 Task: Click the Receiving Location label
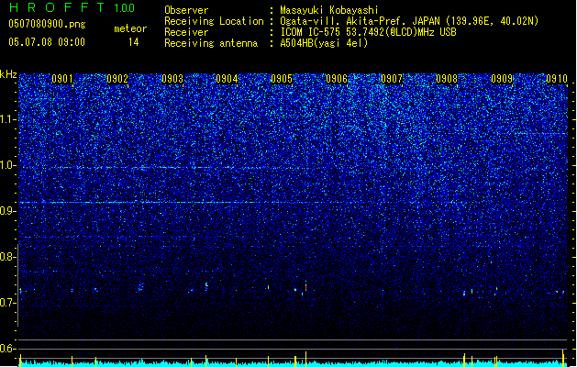214,21
